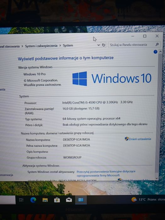The width and height of the screenshot is (165, 220).
Task: Open 'Zmień ustawienia' link
Action: [x=140, y=139]
